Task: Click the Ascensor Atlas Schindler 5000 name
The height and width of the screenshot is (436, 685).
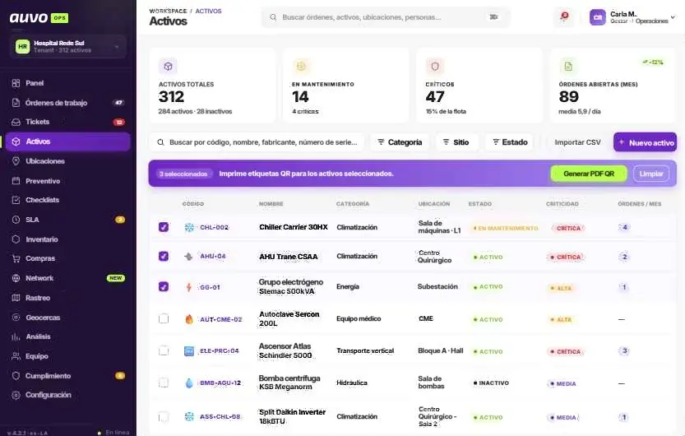Action: point(285,350)
